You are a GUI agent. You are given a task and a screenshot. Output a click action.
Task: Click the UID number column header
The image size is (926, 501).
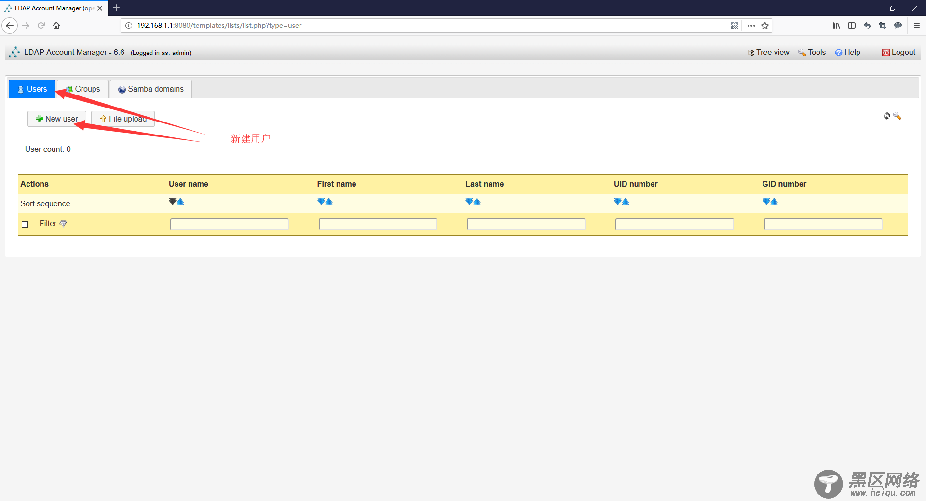click(x=636, y=184)
